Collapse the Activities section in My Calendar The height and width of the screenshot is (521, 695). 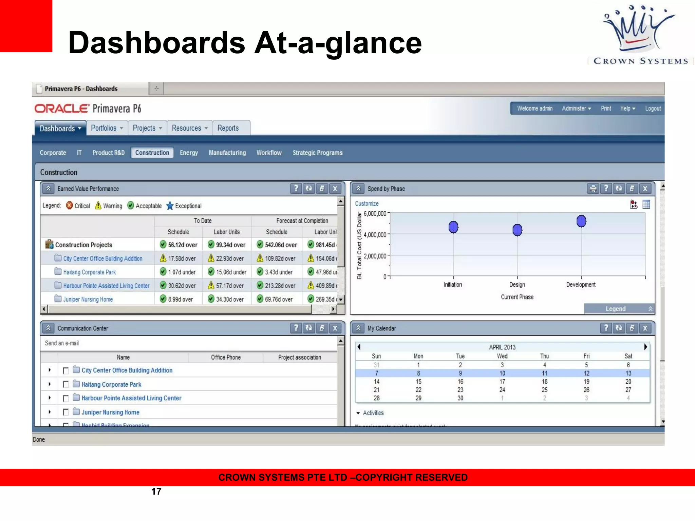(358, 413)
